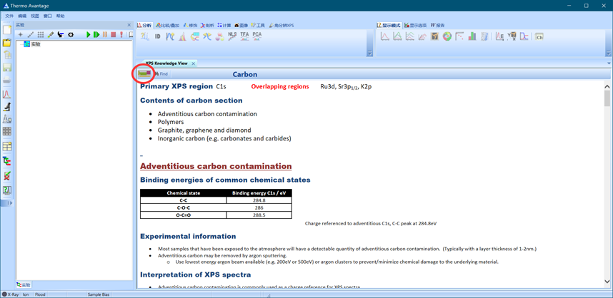613x298 pixels.
Task: Open the TFA analysis tool
Action: point(244,36)
